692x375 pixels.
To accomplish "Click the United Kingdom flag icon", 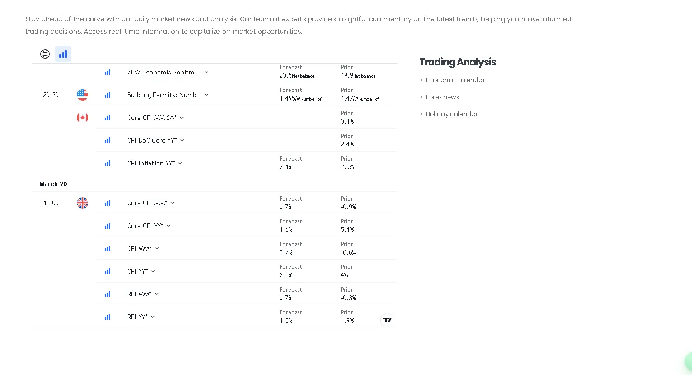I will 83,203.
